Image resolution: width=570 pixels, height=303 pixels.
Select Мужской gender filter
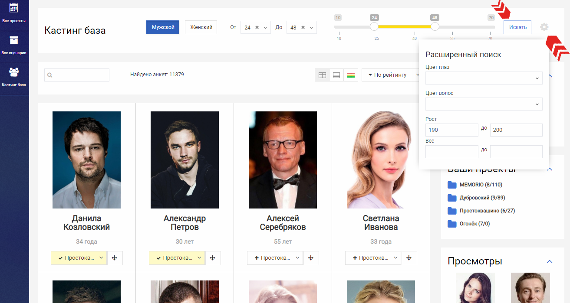coord(163,27)
